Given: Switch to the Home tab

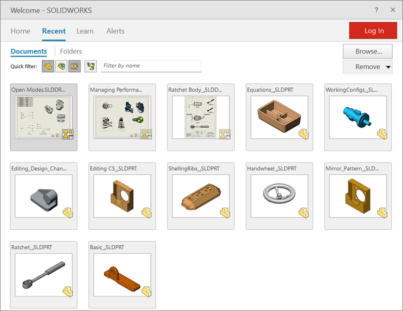Looking at the screenshot, I should tap(20, 31).
